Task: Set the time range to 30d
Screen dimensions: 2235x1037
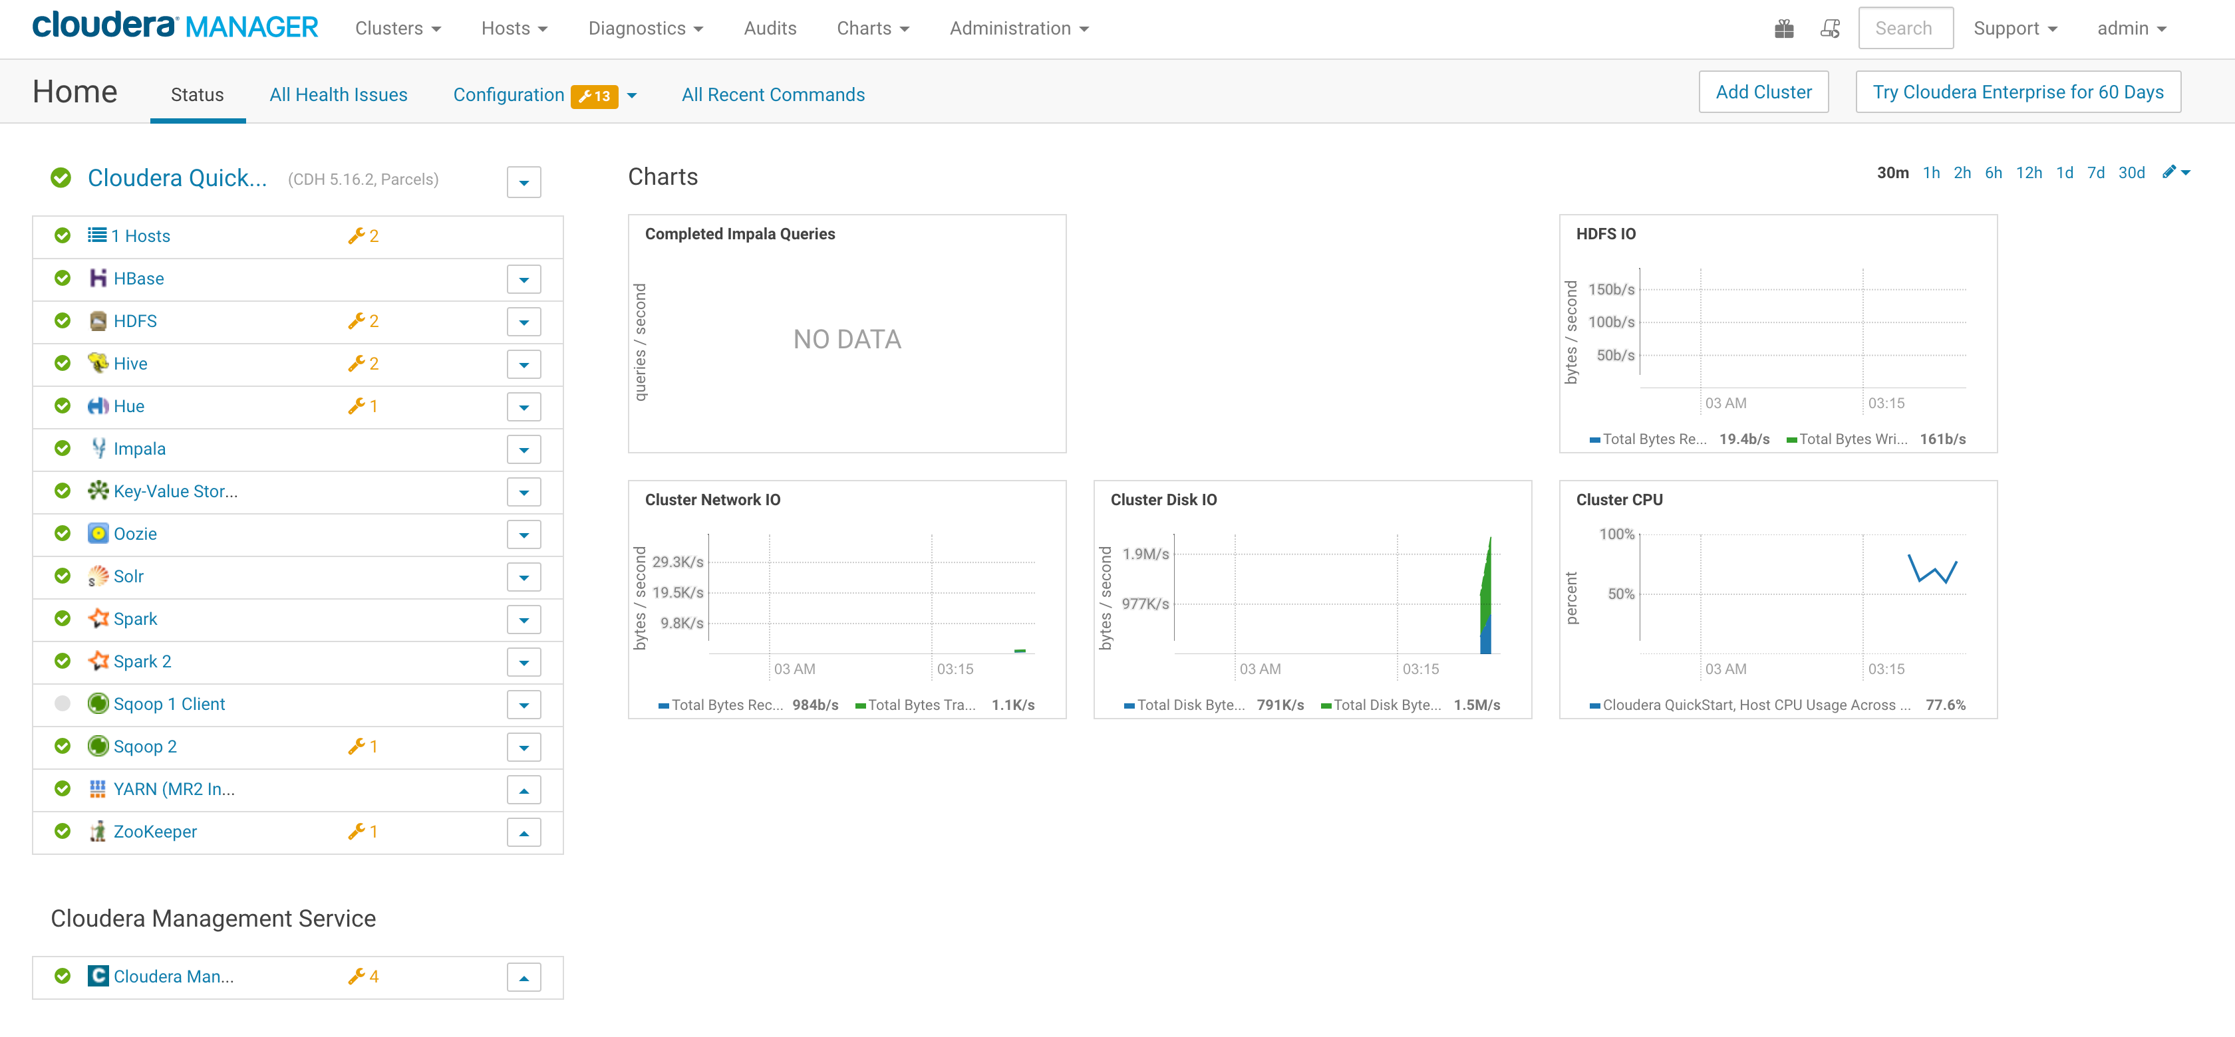Action: pos(2131,173)
